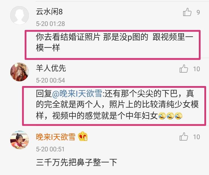Image resolution: width=209 pixels, height=175 pixels.
Task: Open the orange username 晚来I天欲雪
Action: click(x=56, y=137)
